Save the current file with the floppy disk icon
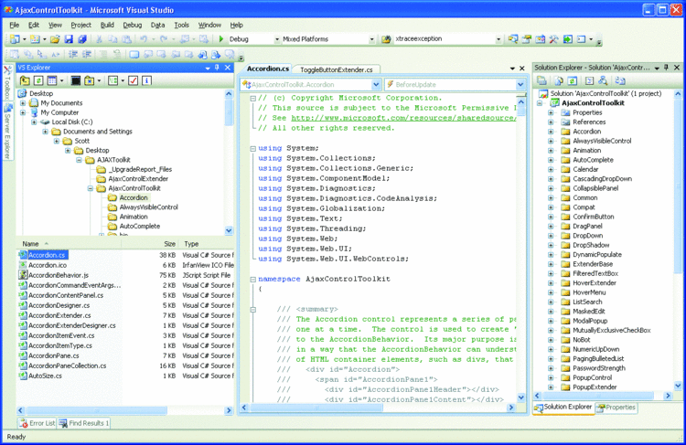This screenshot has height=445, width=686. click(69, 39)
